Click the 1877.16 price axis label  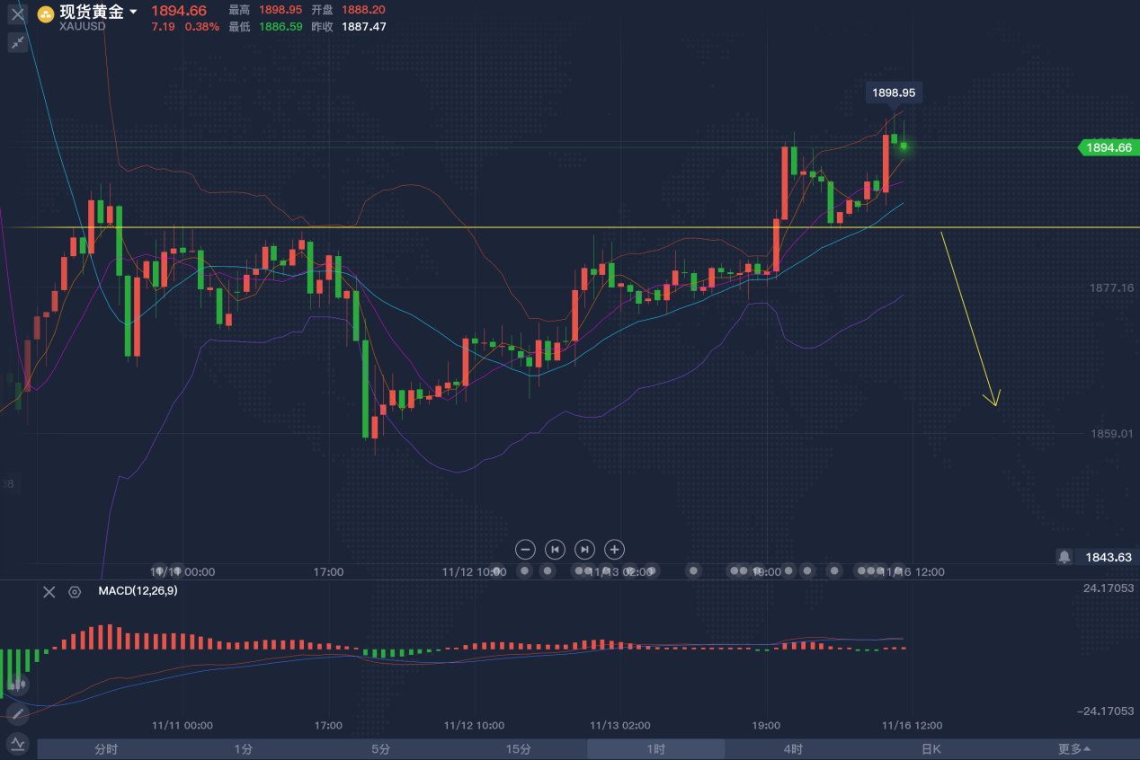coord(1112,287)
